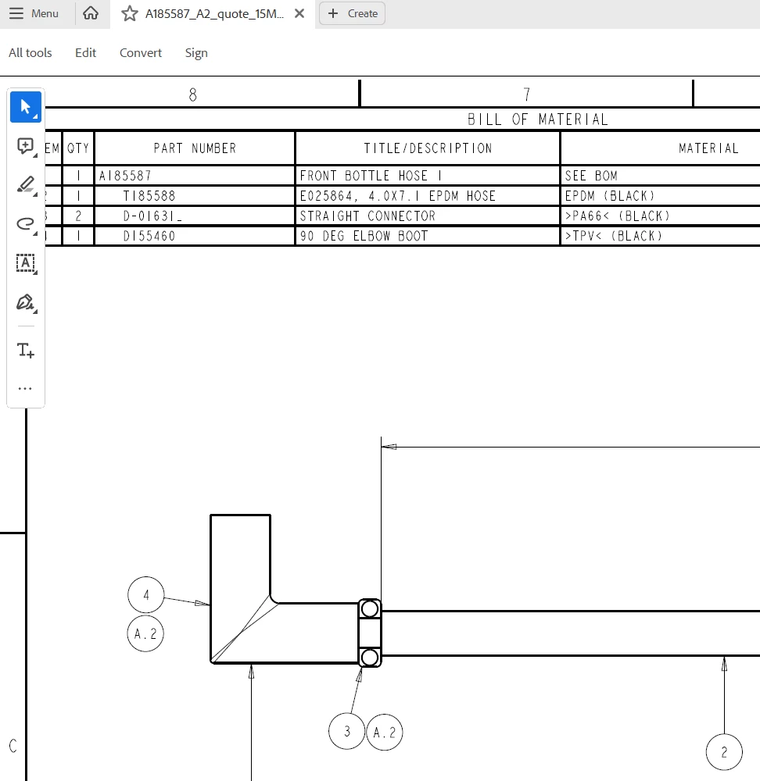
Task: Pick the freehand draw loop tool
Action: click(x=26, y=223)
